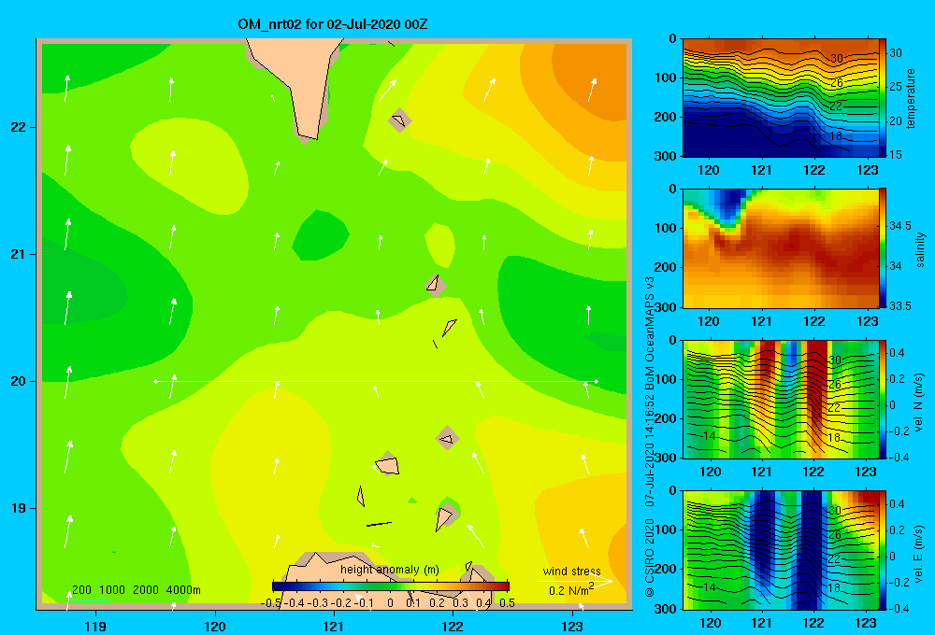Click the small island near latitude 20.7
The image size is (935, 635).
(x=436, y=286)
